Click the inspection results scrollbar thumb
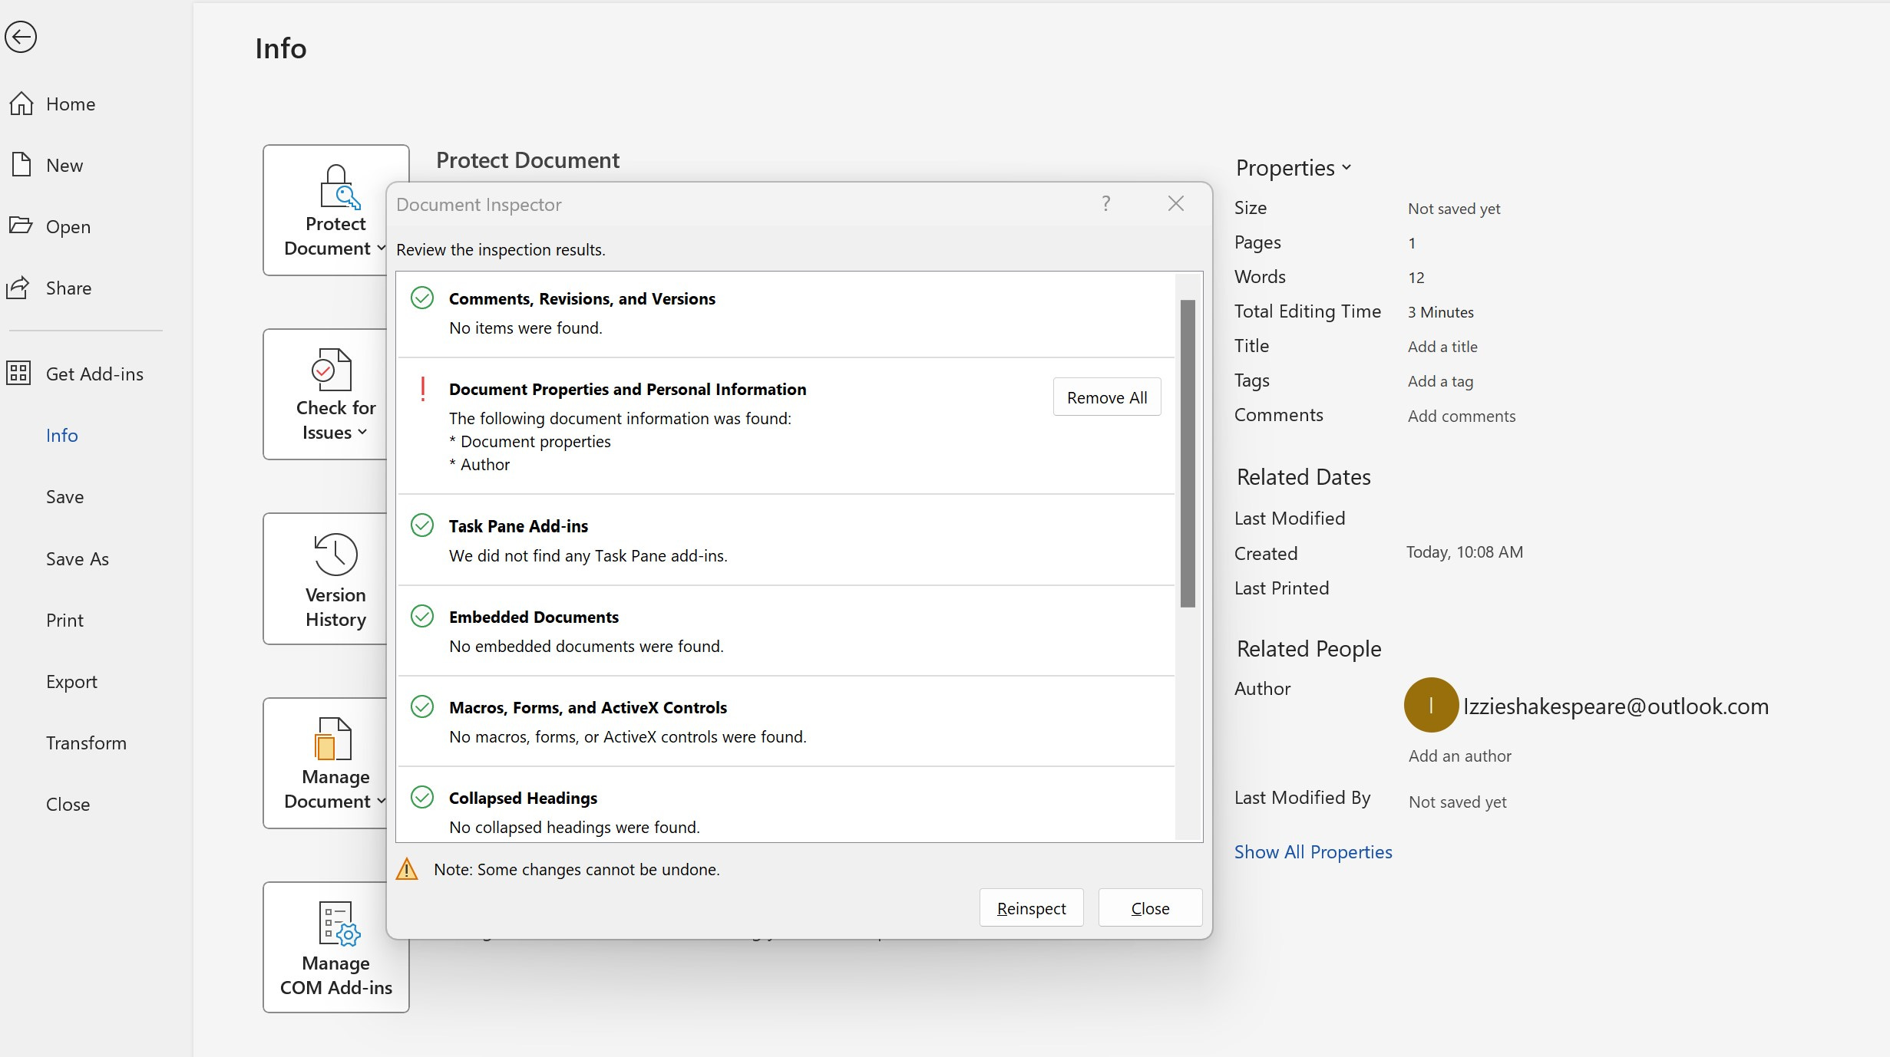This screenshot has width=1890, height=1057. pos(1188,453)
